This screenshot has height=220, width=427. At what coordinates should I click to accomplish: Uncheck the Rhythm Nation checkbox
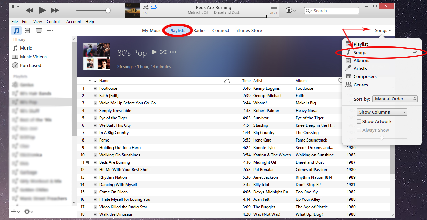tap(95, 177)
